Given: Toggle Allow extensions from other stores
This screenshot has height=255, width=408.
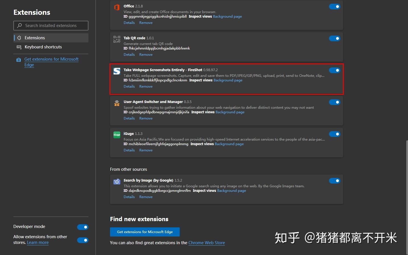Looking at the screenshot, I should 83,240.
